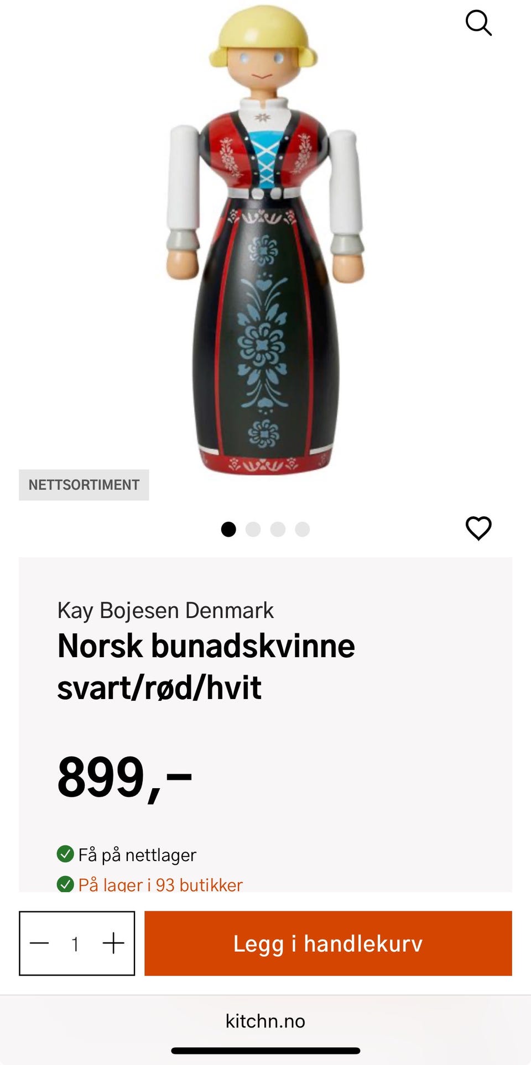Open the På lager i 93 butikker link
Screen dimensions: 531x1065
coord(160,884)
